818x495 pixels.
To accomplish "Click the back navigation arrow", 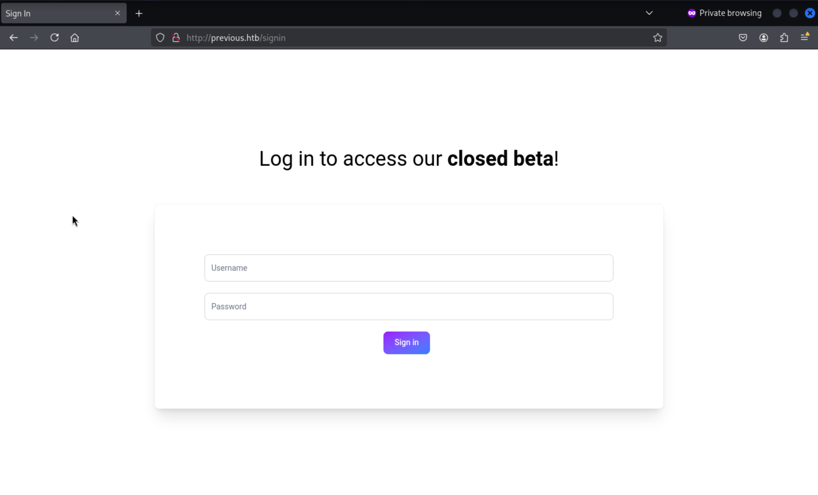I will click(x=14, y=38).
